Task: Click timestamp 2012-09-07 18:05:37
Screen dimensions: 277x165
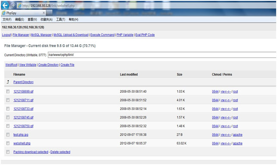Action: [x=133, y=144]
